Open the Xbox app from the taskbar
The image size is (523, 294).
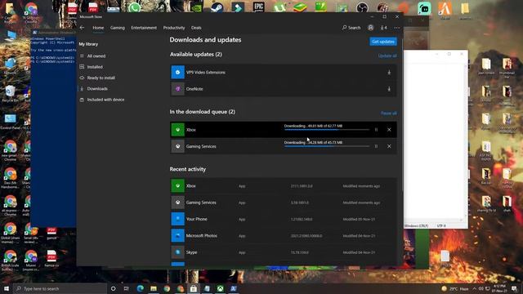[x=220, y=288]
